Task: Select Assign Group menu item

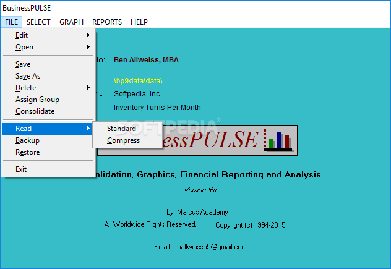Action: pos(48,100)
